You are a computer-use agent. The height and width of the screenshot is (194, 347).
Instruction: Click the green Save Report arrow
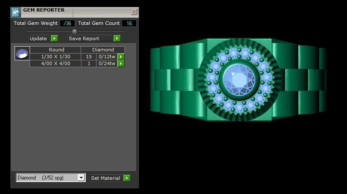(117, 39)
